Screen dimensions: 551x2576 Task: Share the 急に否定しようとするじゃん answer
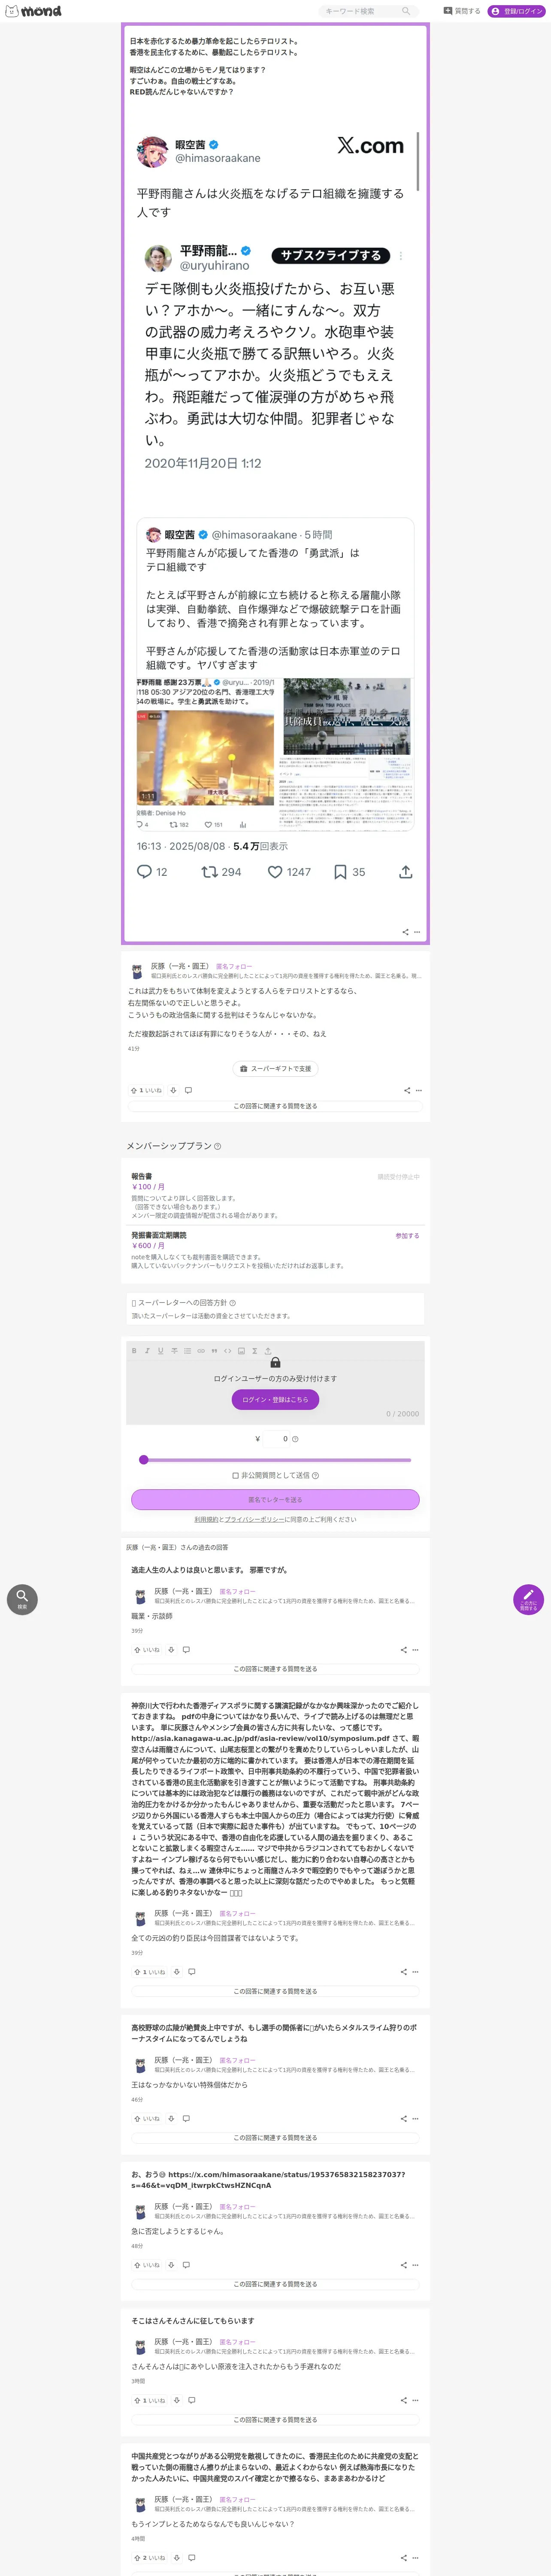point(403,2265)
